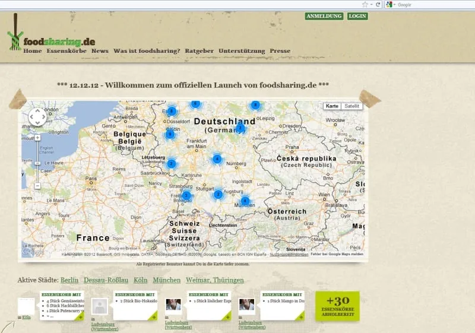
Task: Open the Ratgeber menu item
Action: tap(199, 51)
